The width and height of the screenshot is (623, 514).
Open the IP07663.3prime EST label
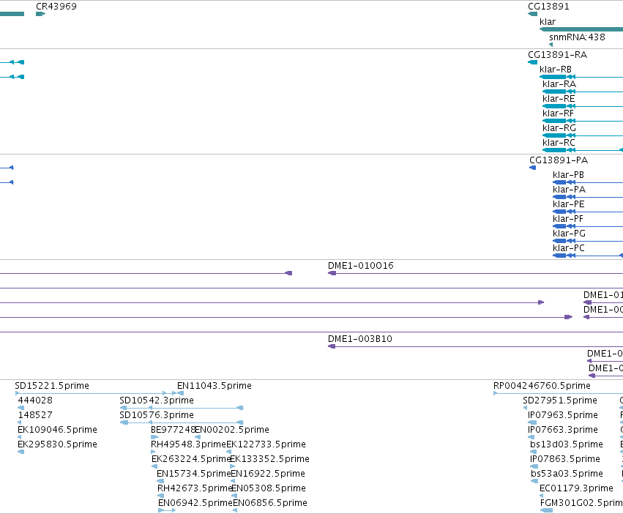[563, 430]
